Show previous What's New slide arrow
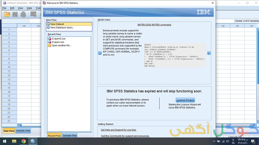The image size is (259, 145). (100, 53)
